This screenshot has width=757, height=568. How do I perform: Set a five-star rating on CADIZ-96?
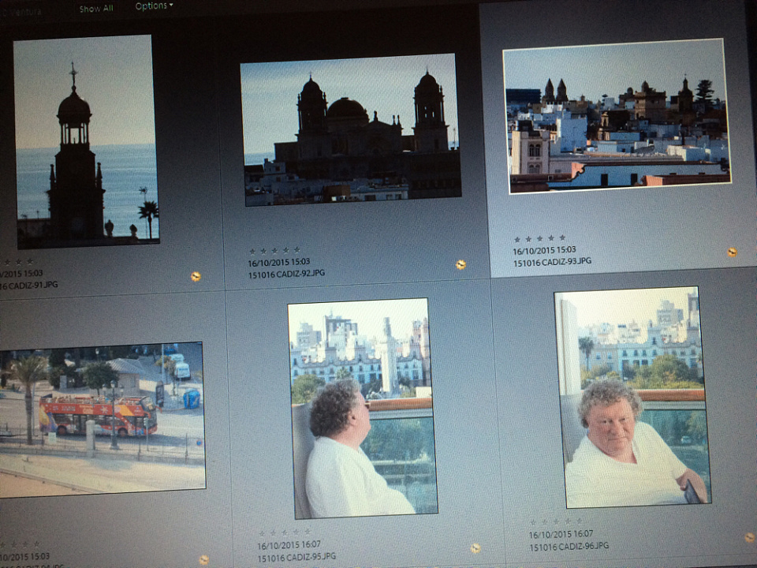pyautogui.click(x=580, y=521)
